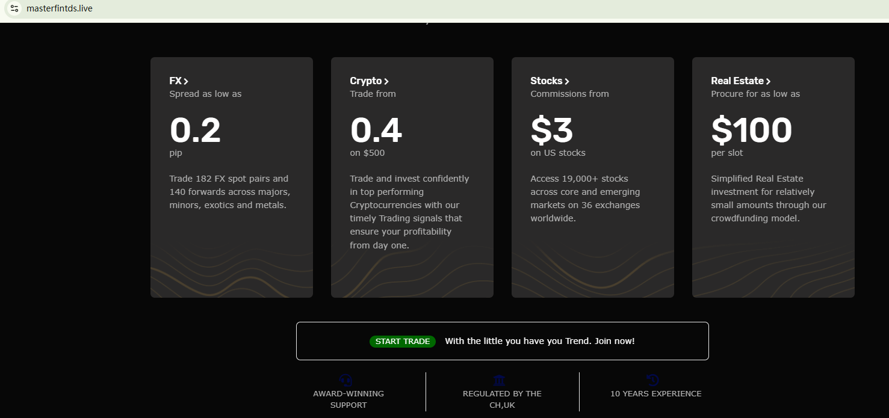The width and height of the screenshot is (889, 418).
Task: Open the Stocks heading link
Action: pyautogui.click(x=546, y=81)
